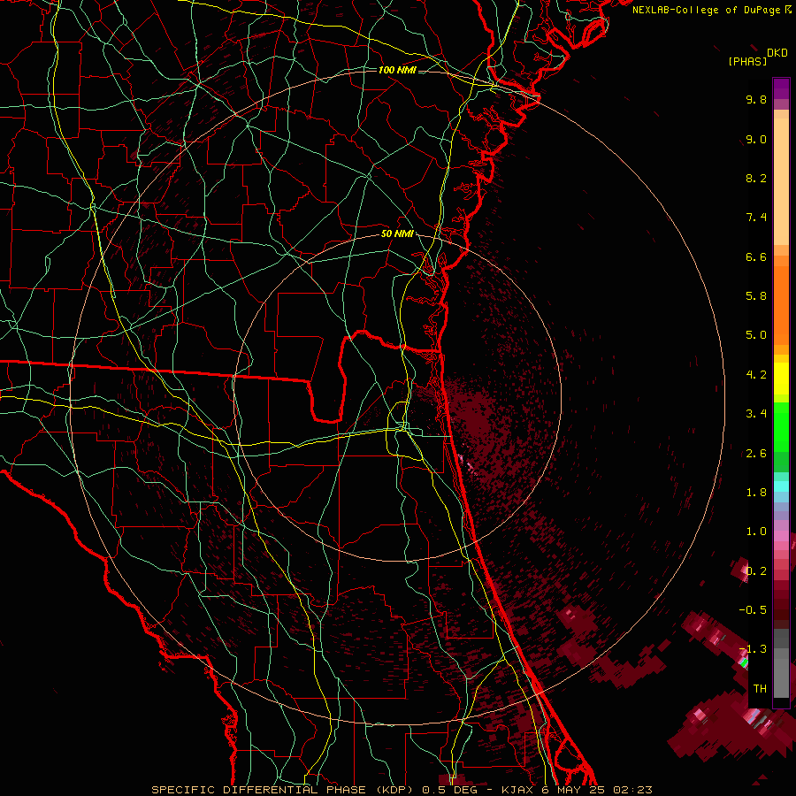
Task: Click the 2.6 scale value
Action: coord(756,454)
